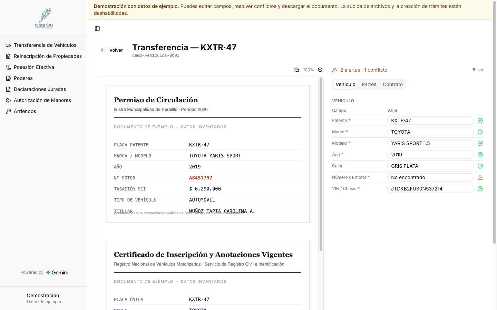Open Declaraciones Juradas section
Viewport: 497px width, 310px height.
pyautogui.click(x=44, y=89)
